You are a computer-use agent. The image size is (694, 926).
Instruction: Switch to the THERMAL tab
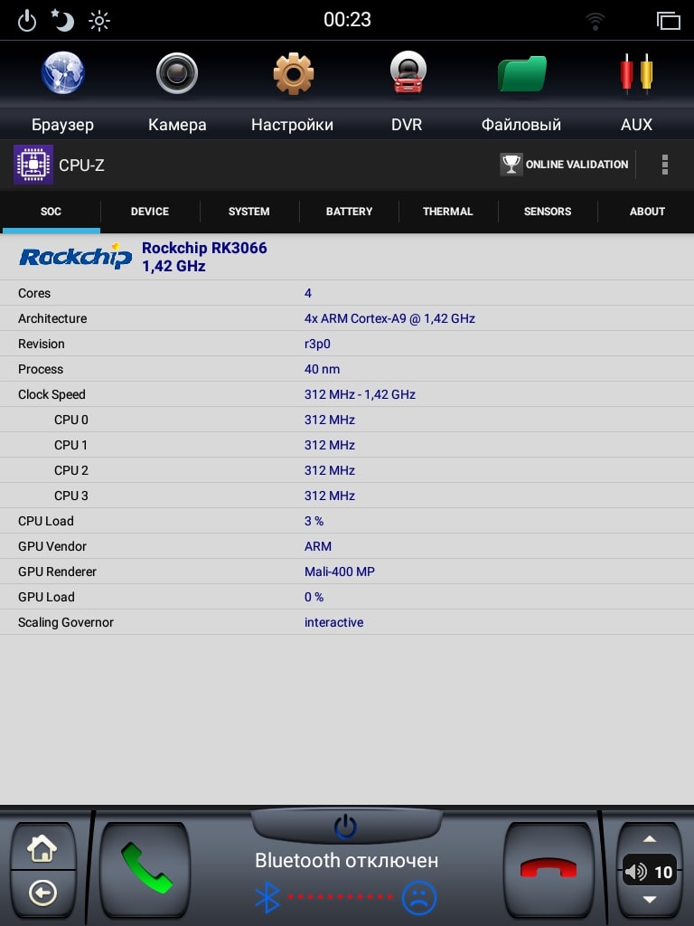click(x=448, y=212)
